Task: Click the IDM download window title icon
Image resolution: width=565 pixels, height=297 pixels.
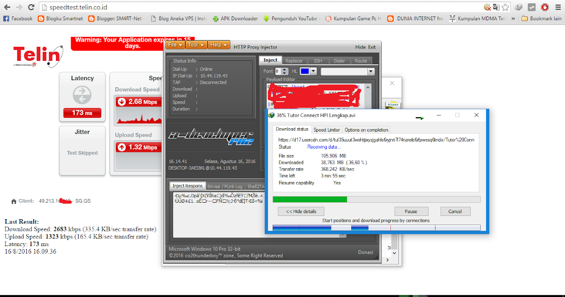Action: [271, 115]
